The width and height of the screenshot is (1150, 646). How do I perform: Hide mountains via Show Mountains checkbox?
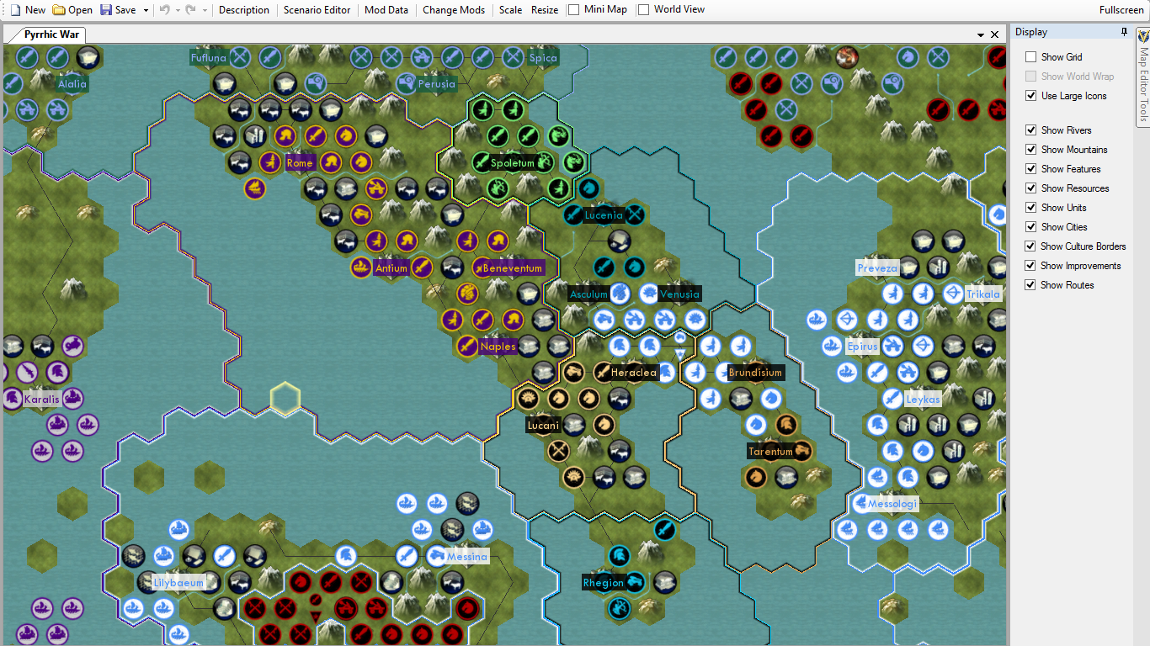point(1030,150)
